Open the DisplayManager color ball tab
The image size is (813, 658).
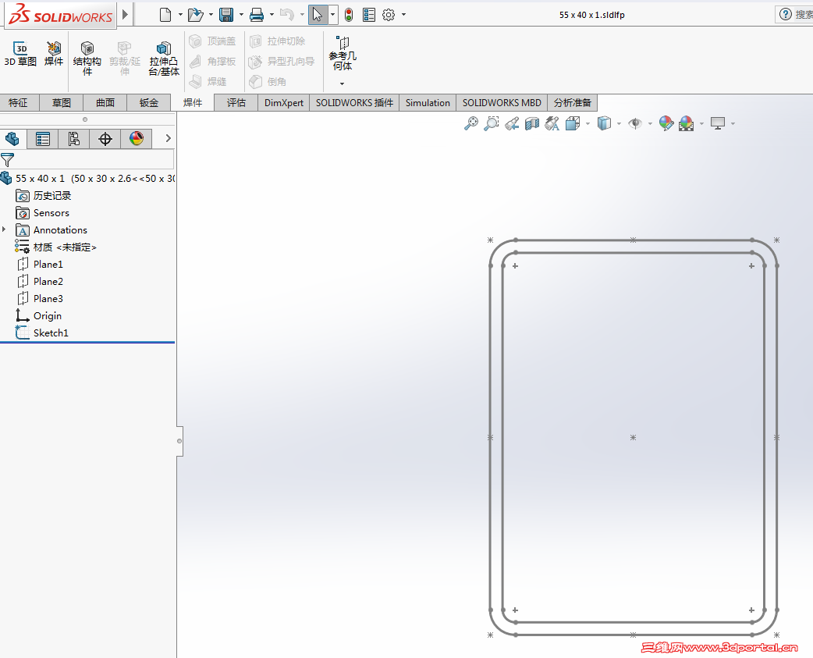coord(137,138)
